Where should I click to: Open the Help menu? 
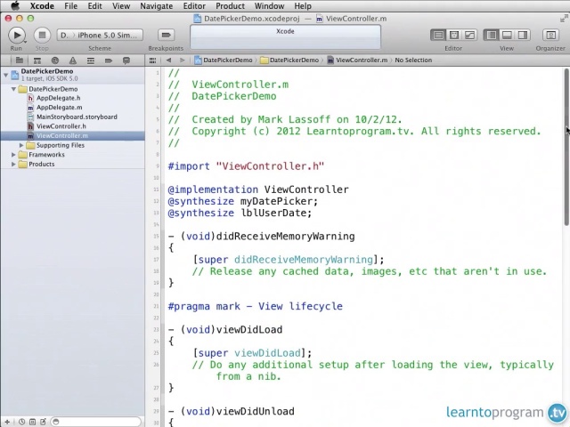point(303,6)
